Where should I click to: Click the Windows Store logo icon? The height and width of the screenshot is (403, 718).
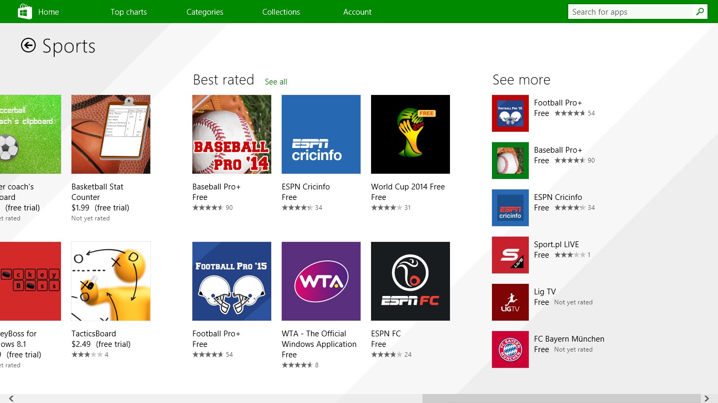(x=25, y=12)
